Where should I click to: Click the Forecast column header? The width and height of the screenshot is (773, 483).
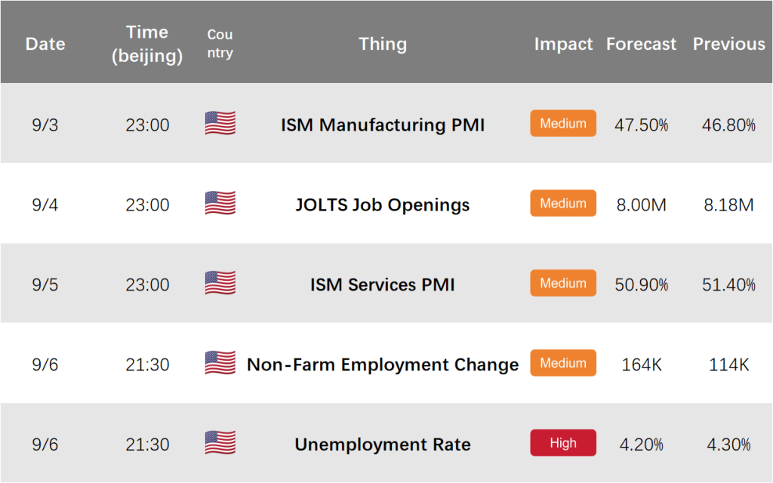[x=641, y=44]
